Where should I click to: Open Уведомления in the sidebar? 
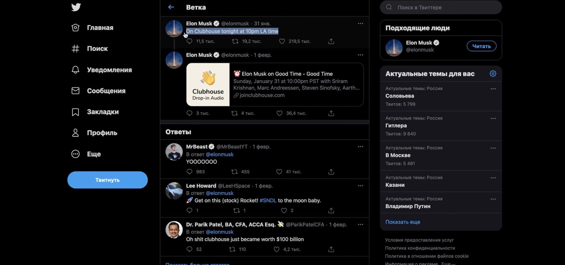tap(109, 70)
